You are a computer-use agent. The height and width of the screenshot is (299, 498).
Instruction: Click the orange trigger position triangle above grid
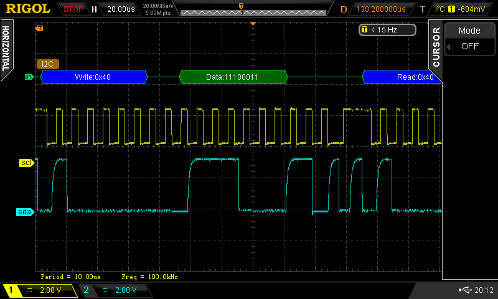tap(253, 24)
